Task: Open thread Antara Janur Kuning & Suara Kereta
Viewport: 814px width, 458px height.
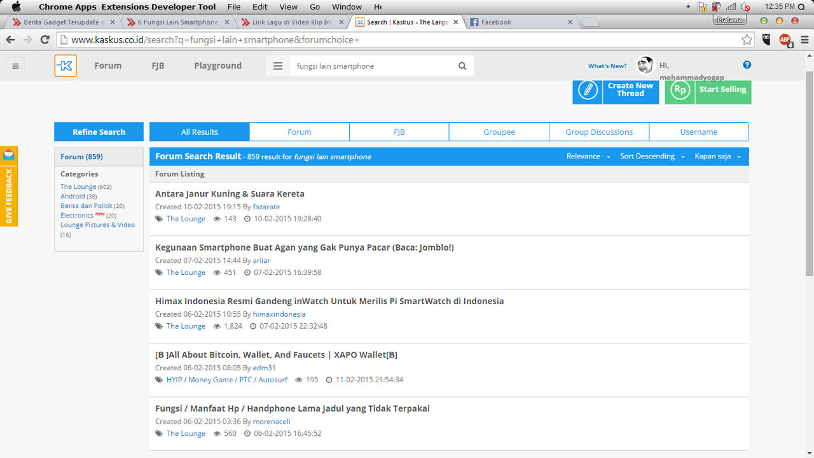Action: pos(230,193)
